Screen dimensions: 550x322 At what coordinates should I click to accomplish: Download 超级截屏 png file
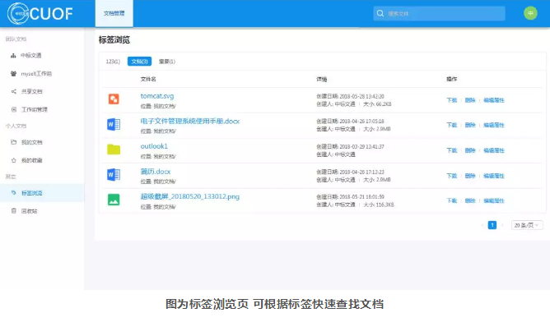coord(452,200)
